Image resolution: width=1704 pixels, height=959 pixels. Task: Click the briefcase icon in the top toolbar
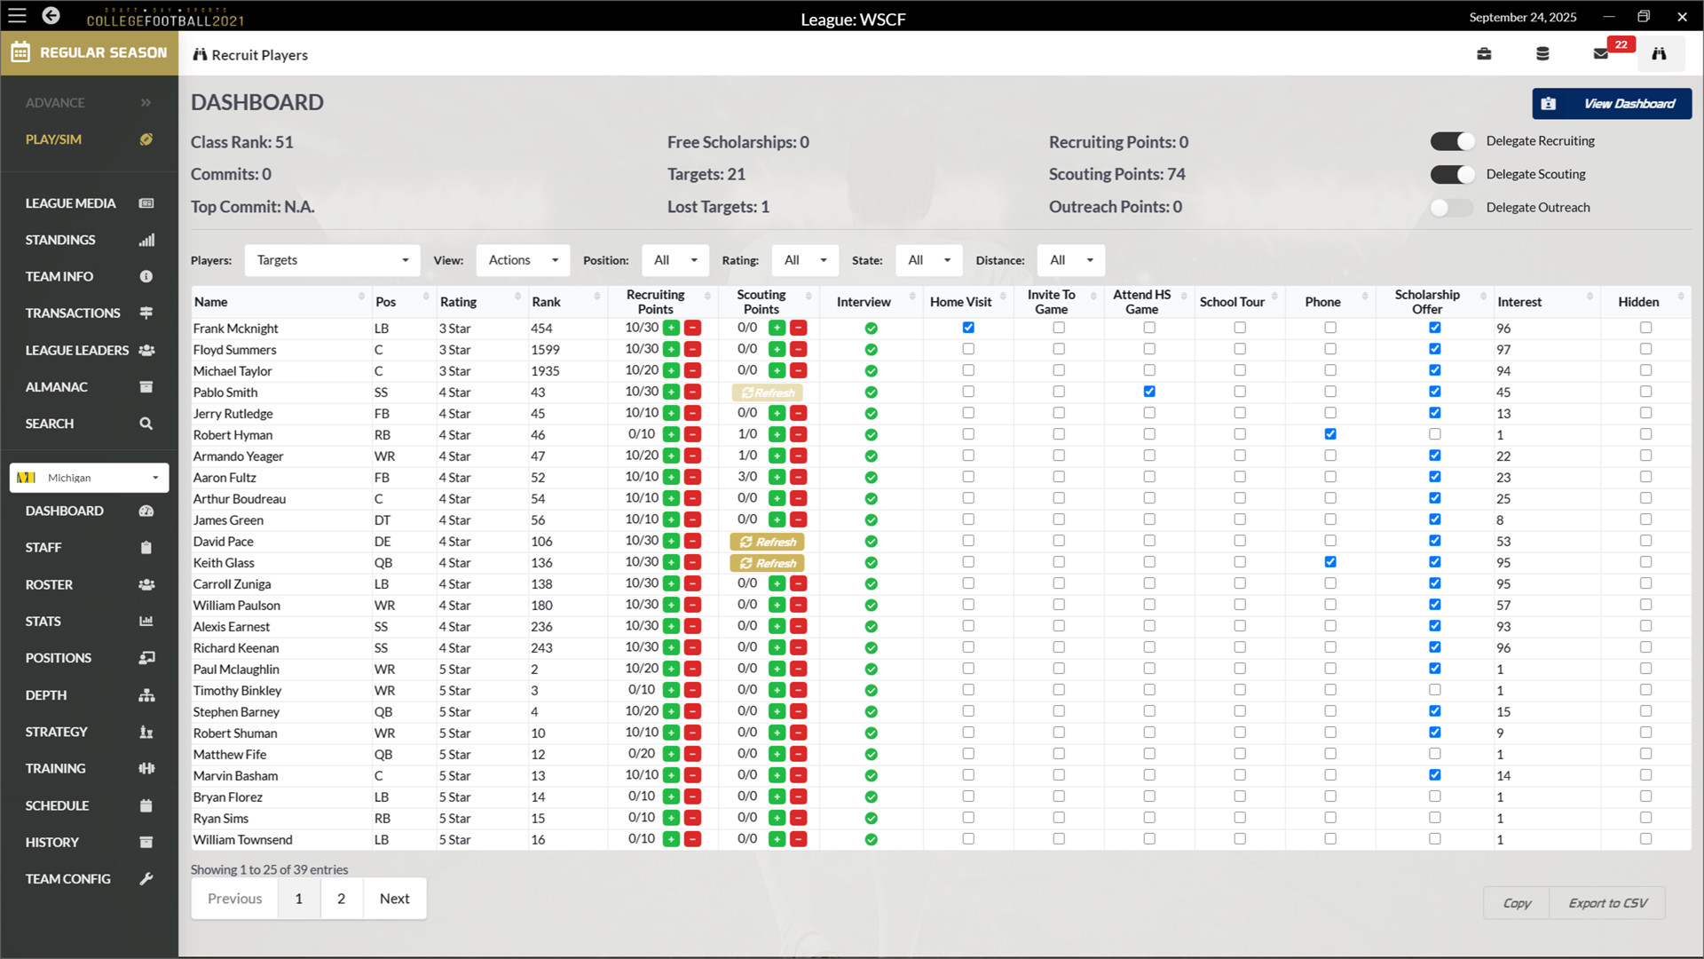[x=1484, y=54]
